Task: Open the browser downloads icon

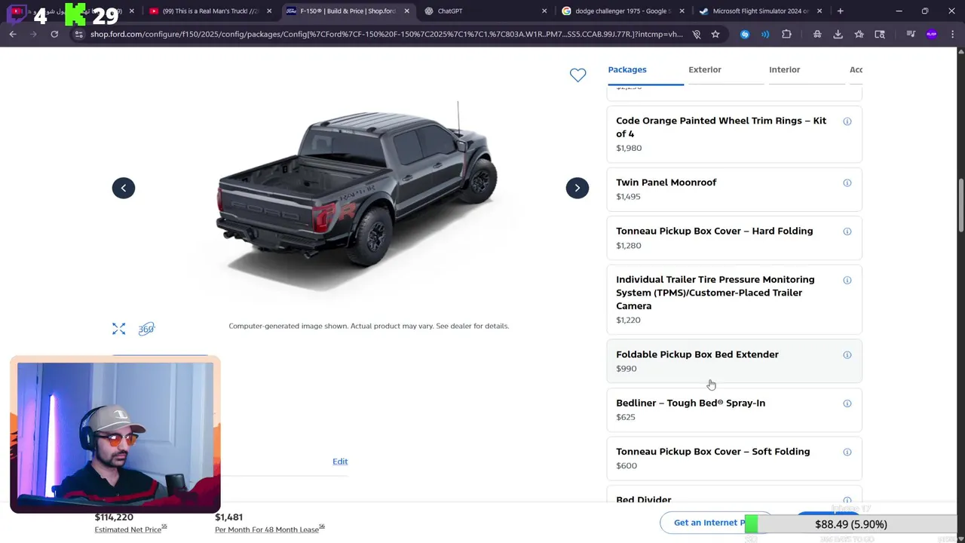Action: [x=838, y=34]
